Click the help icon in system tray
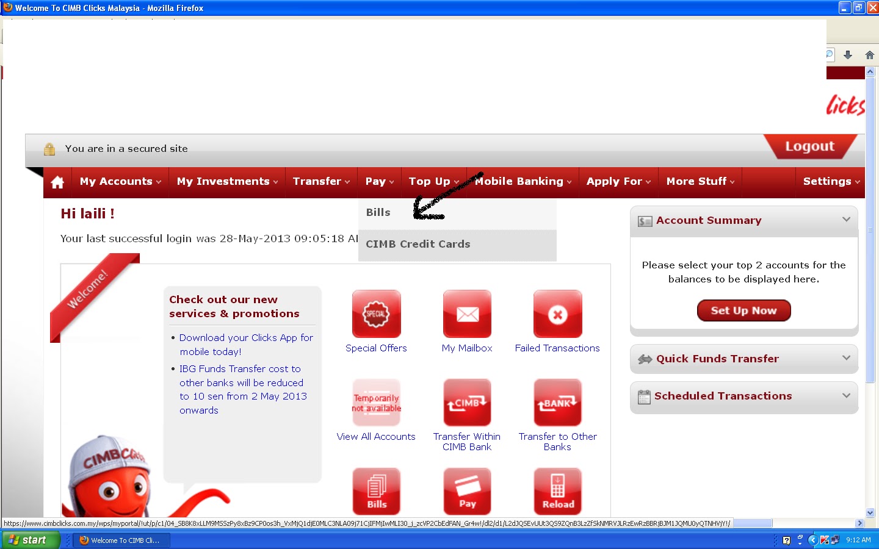Viewport: 879px width, 549px height. (x=786, y=540)
